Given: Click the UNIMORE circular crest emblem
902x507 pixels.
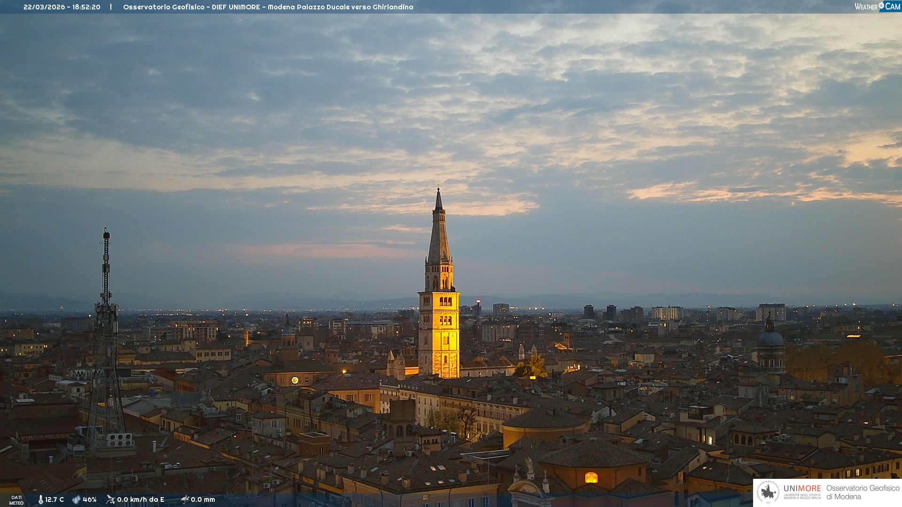Looking at the screenshot, I should click(x=769, y=492).
